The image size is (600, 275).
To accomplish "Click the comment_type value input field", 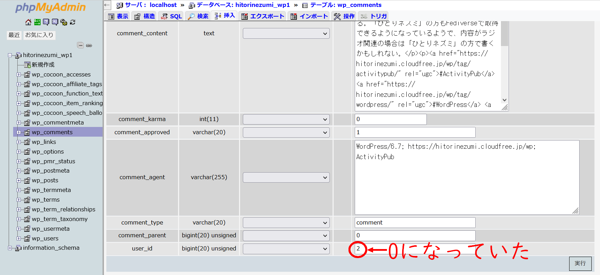I will click(x=415, y=223).
